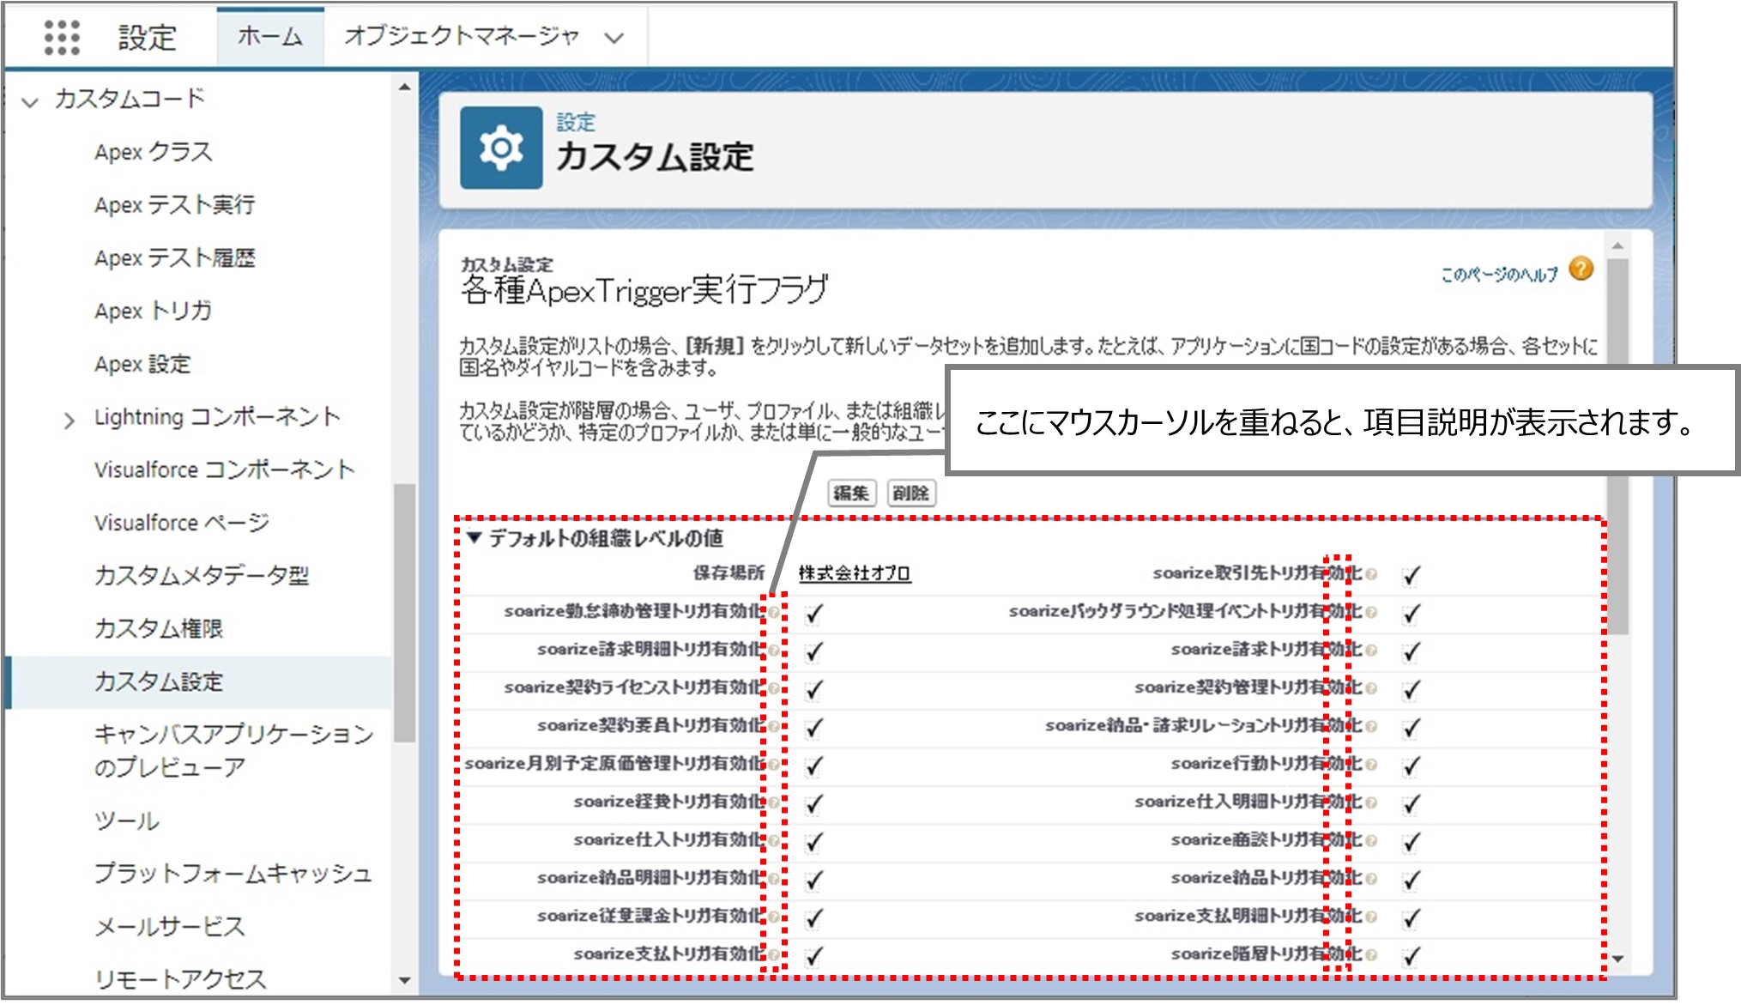Click help icon beside soarize支払明細トリガ有効化

pyautogui.click(x=1371, y=917)
